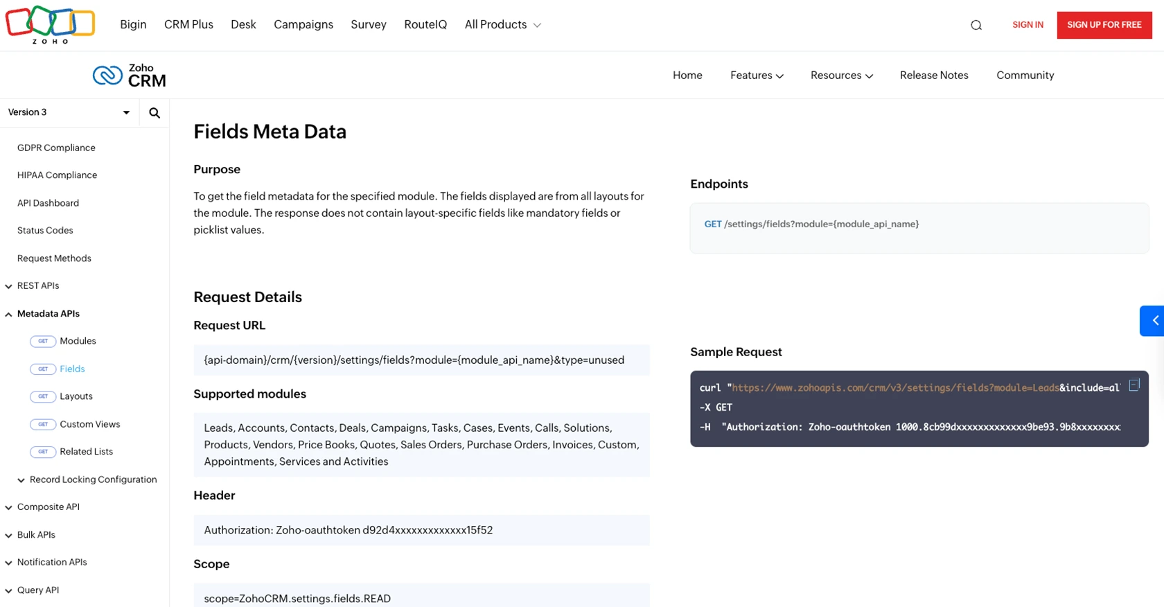The height and width of the screenshot is (607, 1164).
Task: Select Related Lists in sidebar
Action: coord(86,452)
